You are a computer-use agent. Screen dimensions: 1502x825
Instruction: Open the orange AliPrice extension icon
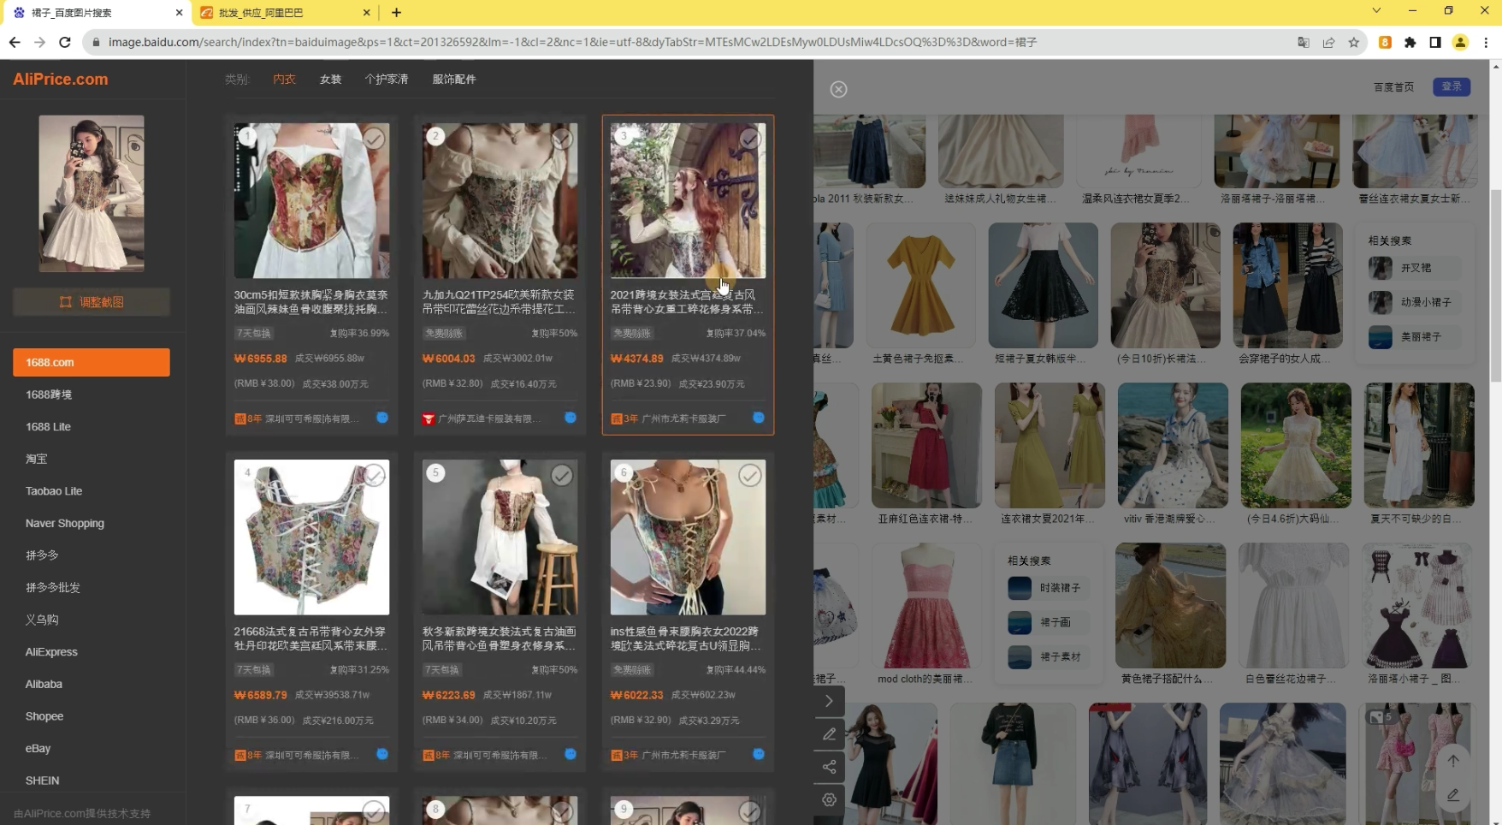coord(1385,42)
